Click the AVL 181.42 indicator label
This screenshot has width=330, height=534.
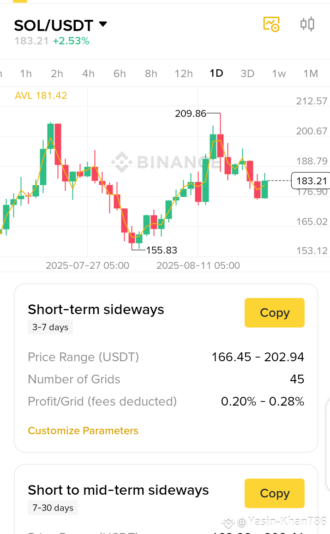tap(41, 96)
